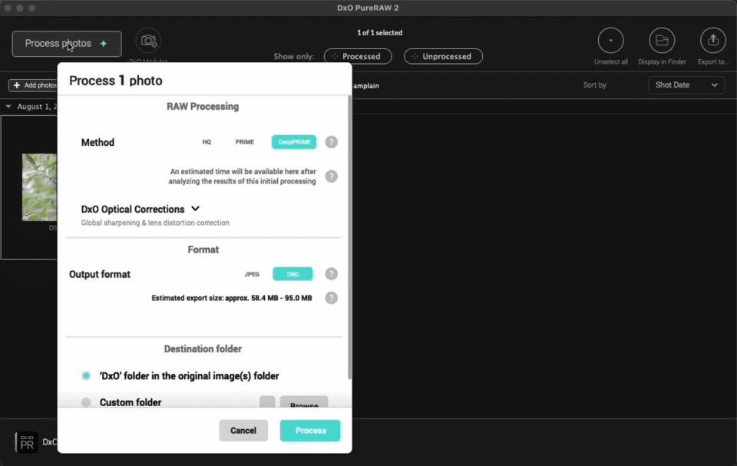
Task: Click the Add photos button
Action: click(33, 85)
